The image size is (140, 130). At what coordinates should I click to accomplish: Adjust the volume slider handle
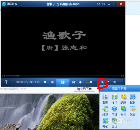pyautogui.click(x=91, y=82)
